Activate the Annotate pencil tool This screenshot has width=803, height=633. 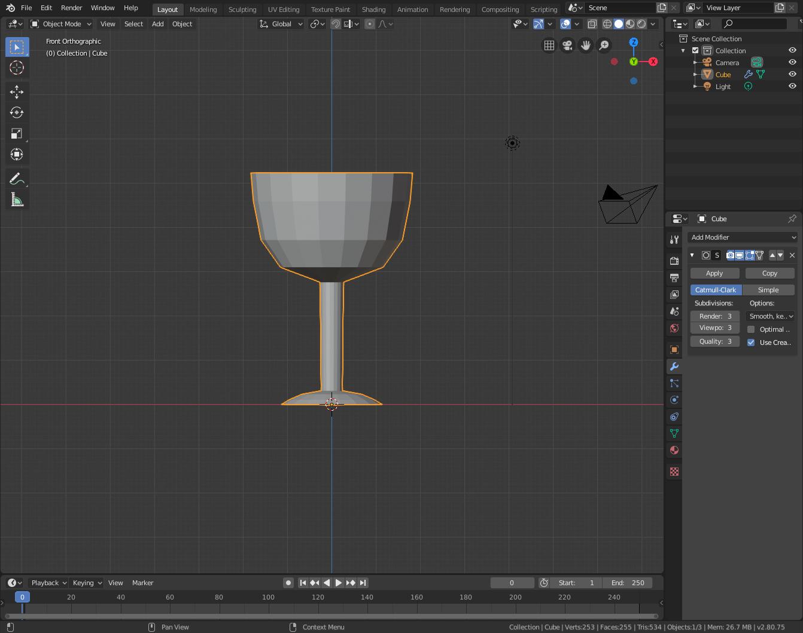(17, 179)
